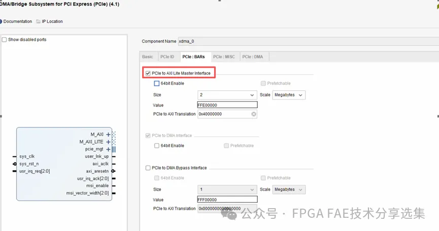Click the Documentation icon
The height and width of the screenshot is (231, 439).
coord(2,21)
